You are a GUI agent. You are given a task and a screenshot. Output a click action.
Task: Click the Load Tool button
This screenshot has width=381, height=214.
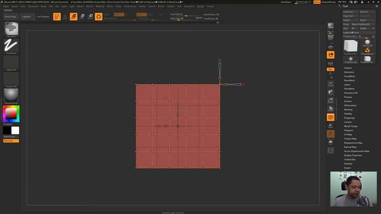point(351,12)
